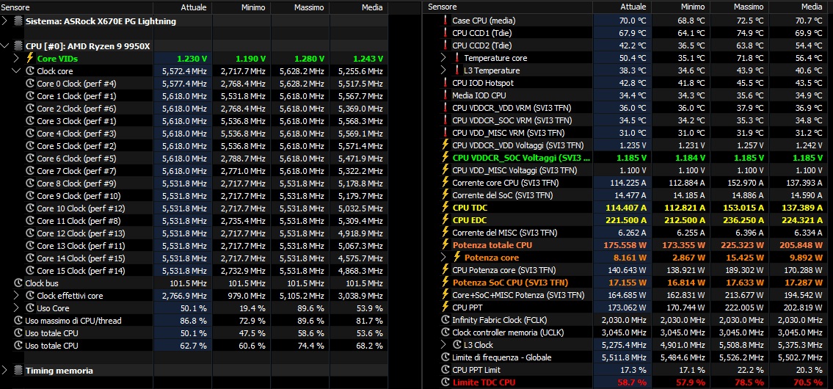Viewport: 833px width, 389px height.
Task: Expand the Clock effettivi core row
Action: 16,296
